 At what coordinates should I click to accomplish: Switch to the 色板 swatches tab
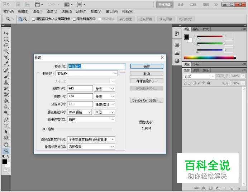[196, 29]
